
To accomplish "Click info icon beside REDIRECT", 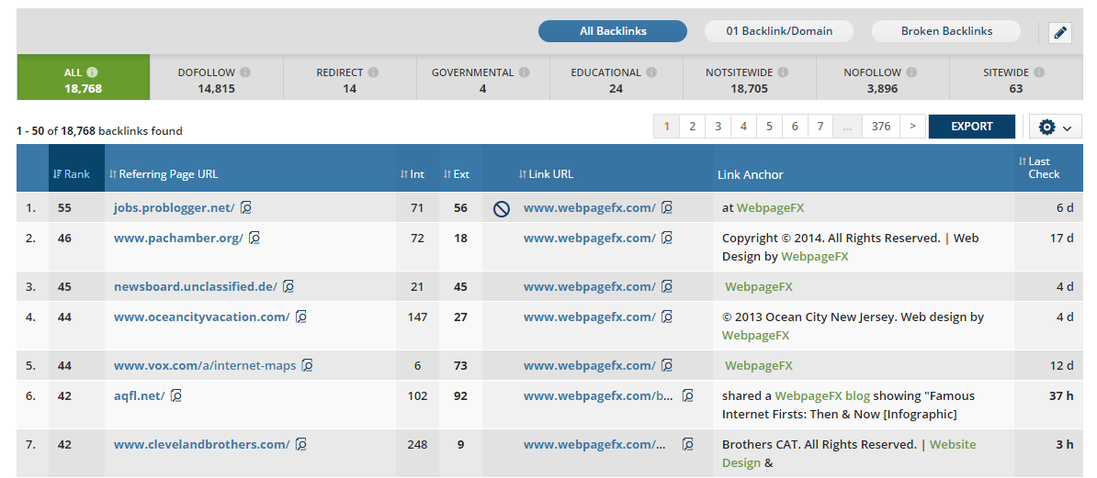I will coord(374,72).
